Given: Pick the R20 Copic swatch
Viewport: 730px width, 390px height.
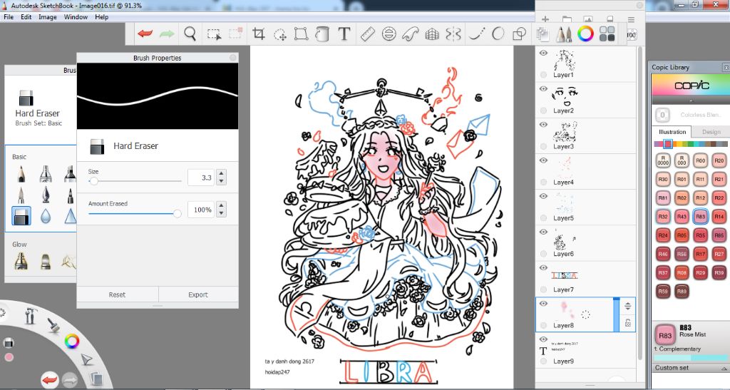Looking at the screenshot, I should [x=719, y=160].
